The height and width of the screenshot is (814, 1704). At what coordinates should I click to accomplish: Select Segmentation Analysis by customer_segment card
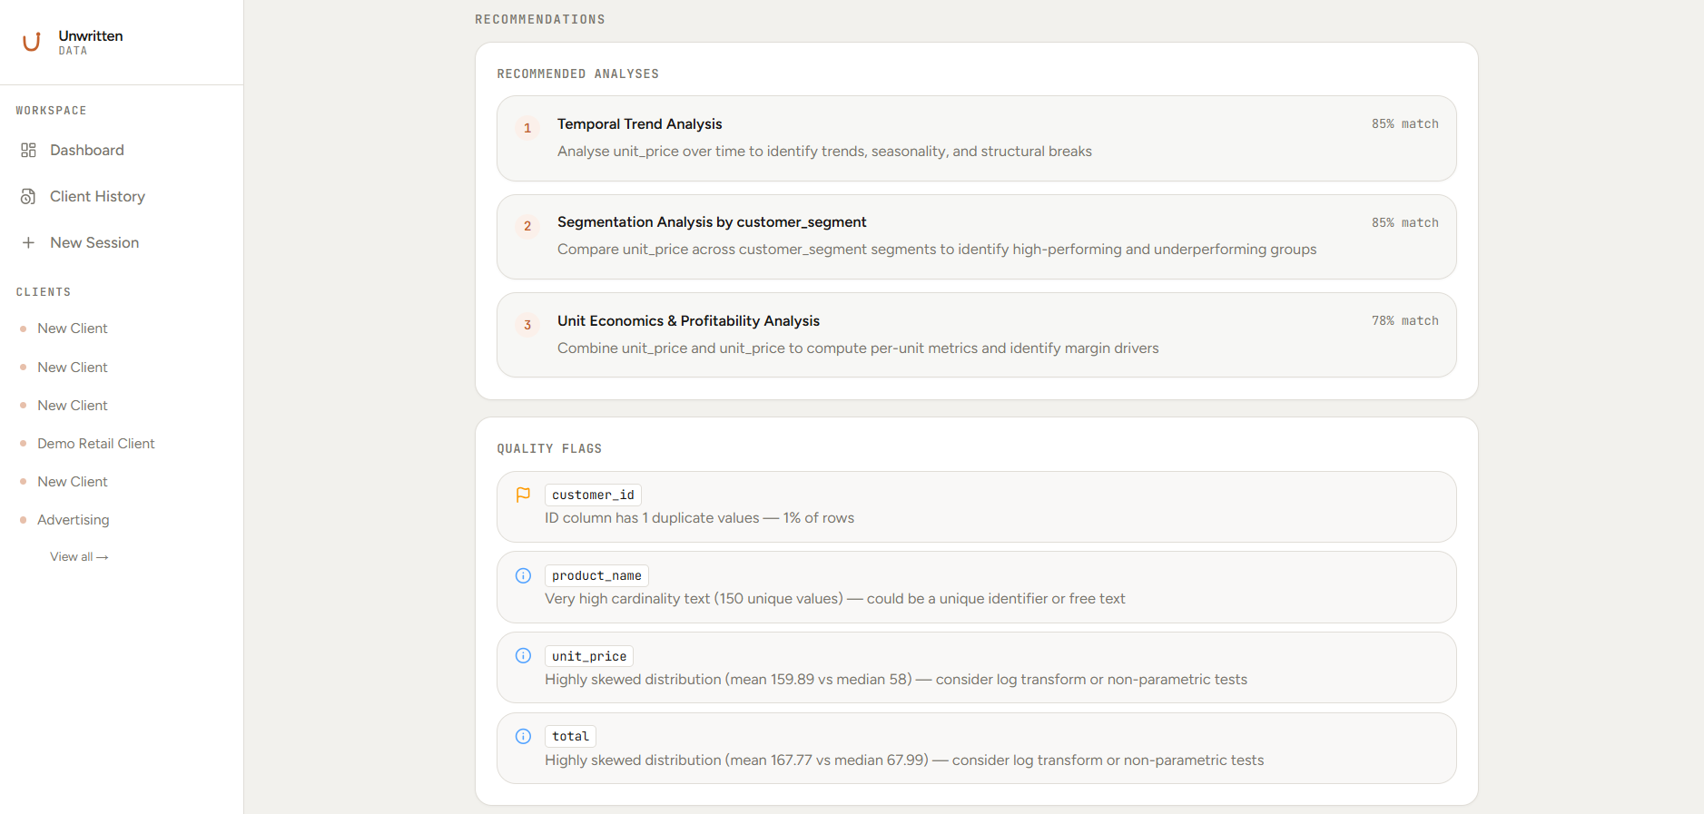[x=976, y=237]
